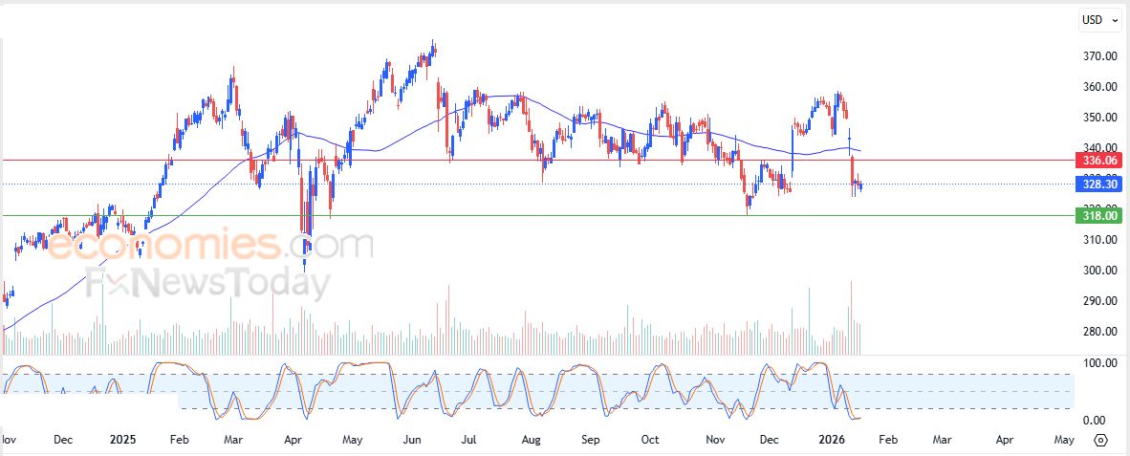Click the Sep label on time axis
This screenshot has width=1130, height=456.
click(x=590, y=441)
